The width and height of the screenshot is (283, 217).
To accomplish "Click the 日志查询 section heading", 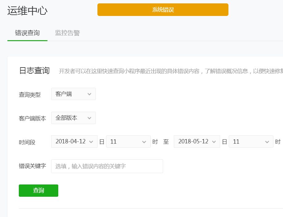I will pos(34,70).
